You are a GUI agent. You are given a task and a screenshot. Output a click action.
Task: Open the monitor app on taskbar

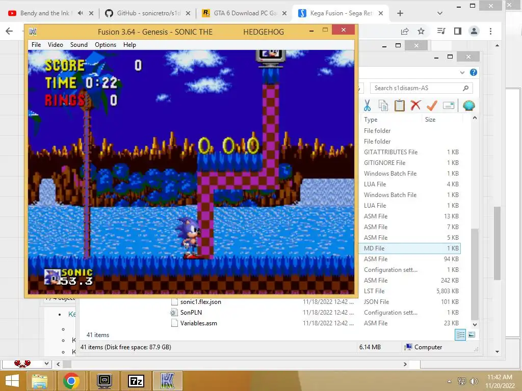[104, 381]
